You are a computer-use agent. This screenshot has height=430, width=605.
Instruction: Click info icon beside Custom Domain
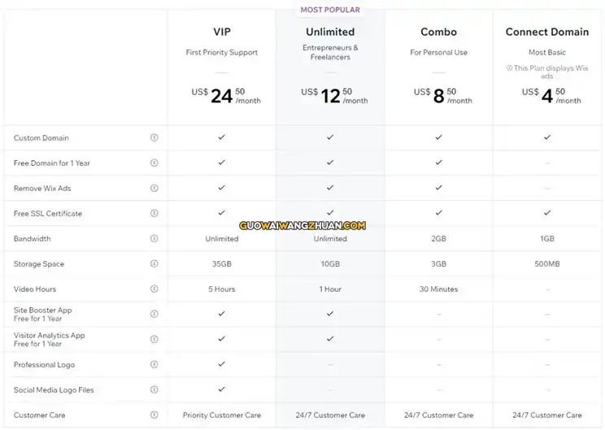154,137
